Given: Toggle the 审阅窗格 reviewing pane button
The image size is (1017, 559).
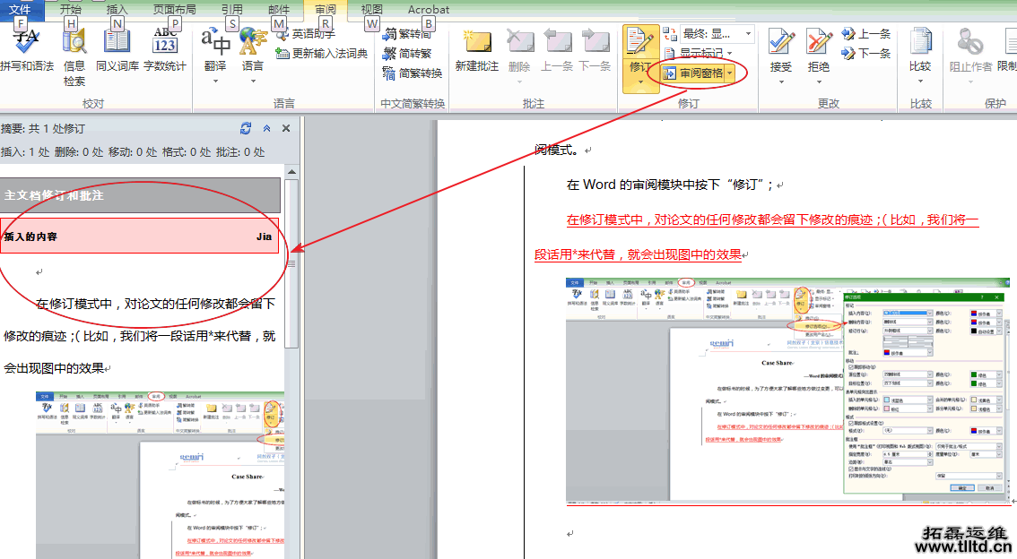Looking at the screenshot, I should tap(700, 73).
